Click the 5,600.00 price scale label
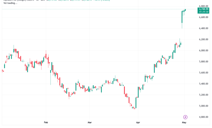Image resolution: width=212 pixels, height=128 pixels. (204, 73)
